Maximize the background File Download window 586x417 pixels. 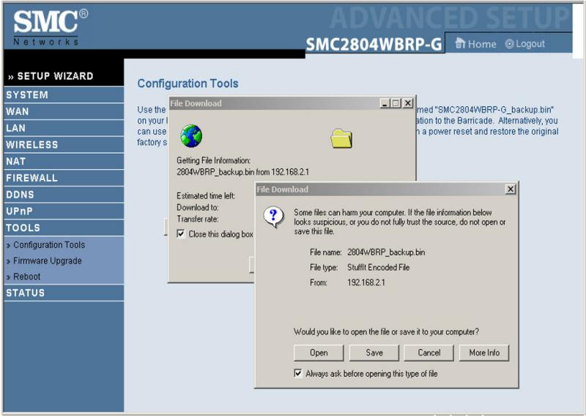coord(396,103)
